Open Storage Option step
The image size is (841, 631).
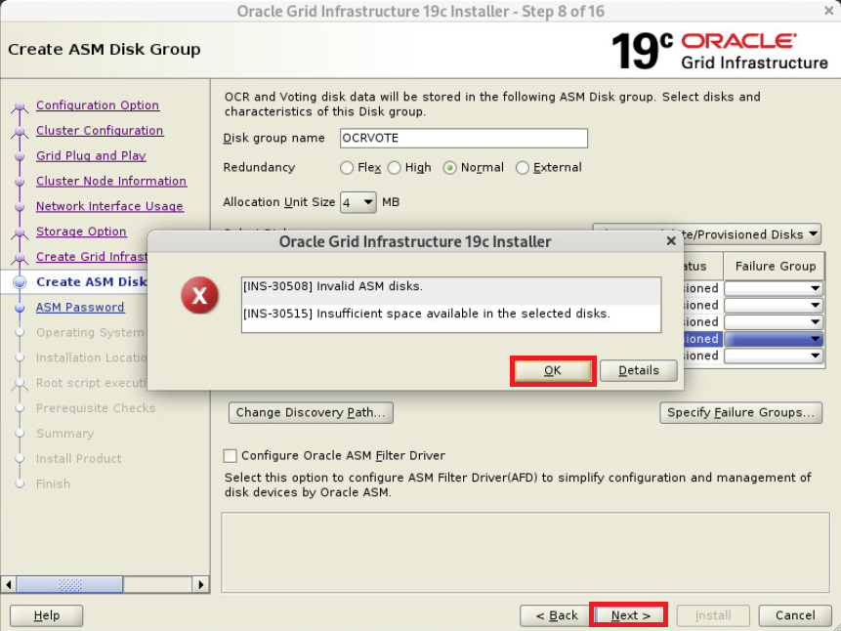coord(81,231)
